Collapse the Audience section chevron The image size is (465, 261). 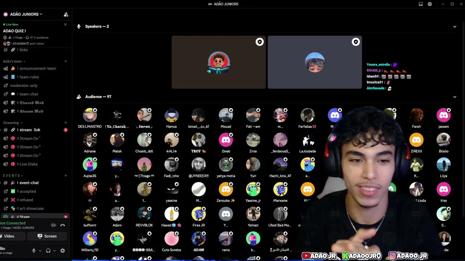tap(454, 97)
